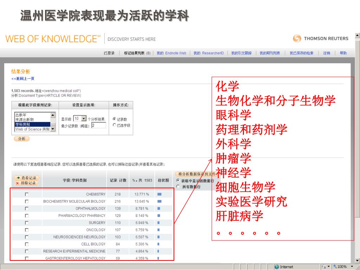360x270 pixels.
Task: Click the 最少记录数 threshold input field
Action: pyautogui.click(x=99, y=125)
